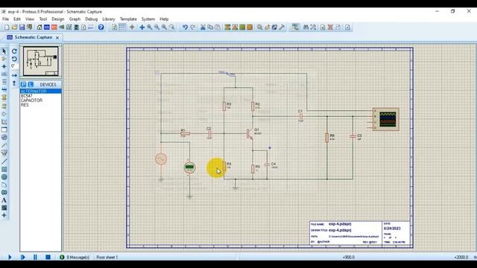Click the oscilloscope instrument in schematic
Screen dimensions: 477x268
click(386, 119)
